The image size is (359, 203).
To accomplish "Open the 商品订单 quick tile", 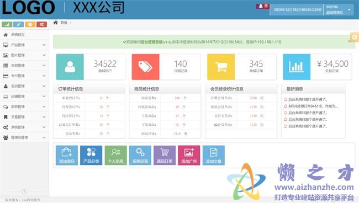I will click(x=165, y=155).
